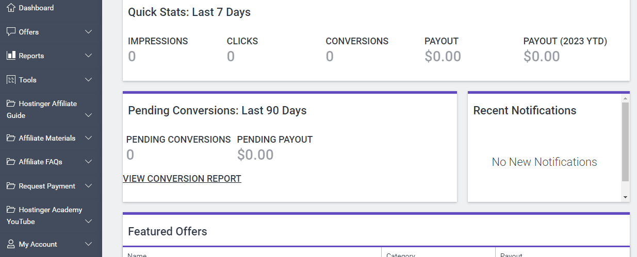The image size is (637, 257).
Task: Click the Name column header in Featured Offers
Action: coord(137,254)
